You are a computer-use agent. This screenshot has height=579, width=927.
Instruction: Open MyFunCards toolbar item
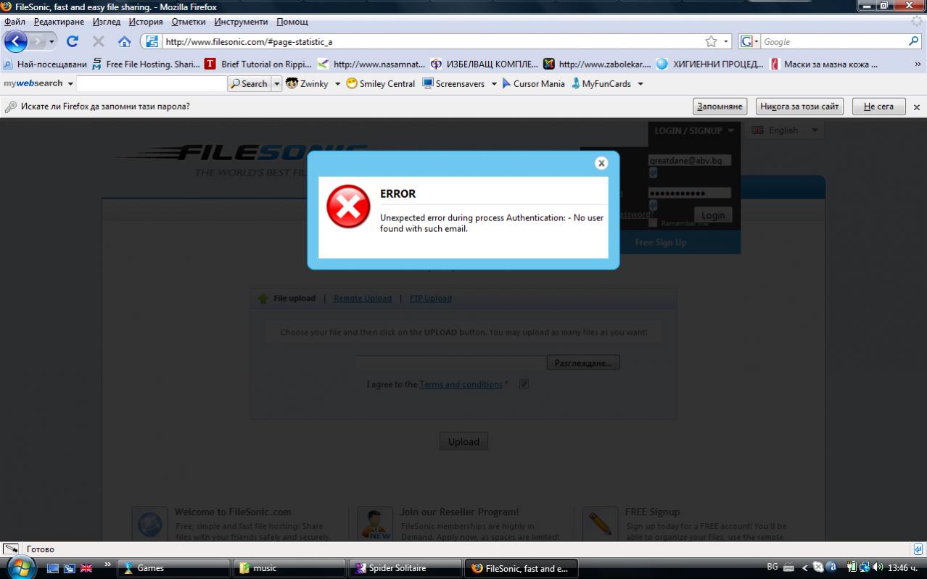(601, 83)
